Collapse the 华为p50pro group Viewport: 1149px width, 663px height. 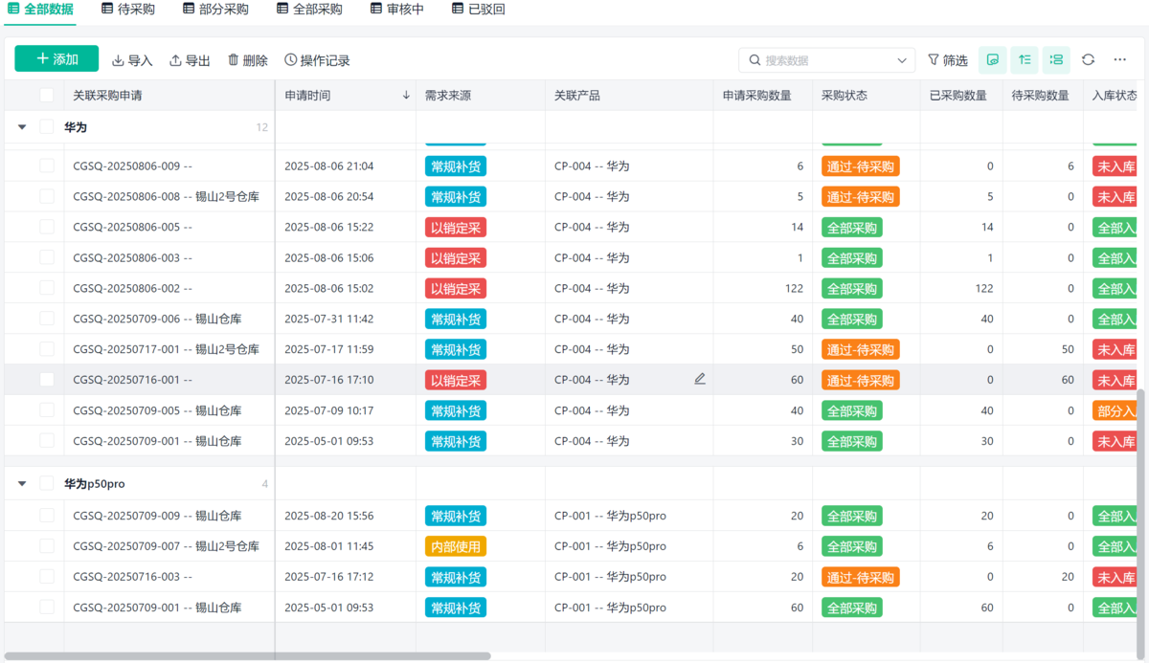pos(22,484)
